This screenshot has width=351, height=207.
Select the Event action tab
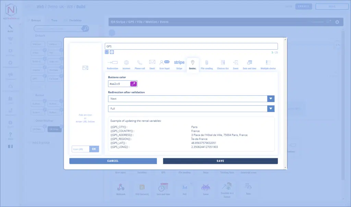point(236,64)
